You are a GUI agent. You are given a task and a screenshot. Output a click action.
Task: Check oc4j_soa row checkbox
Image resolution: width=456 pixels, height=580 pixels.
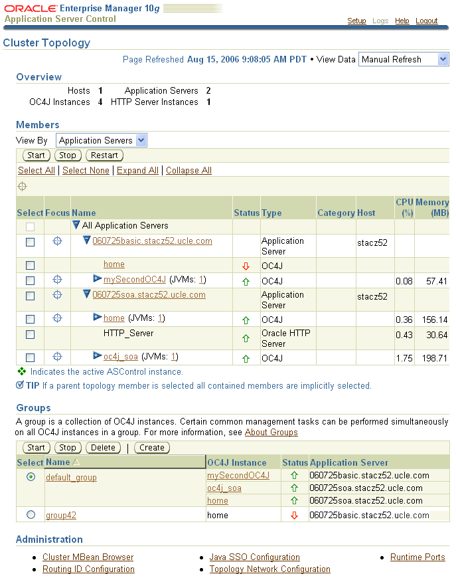[31, 357]
